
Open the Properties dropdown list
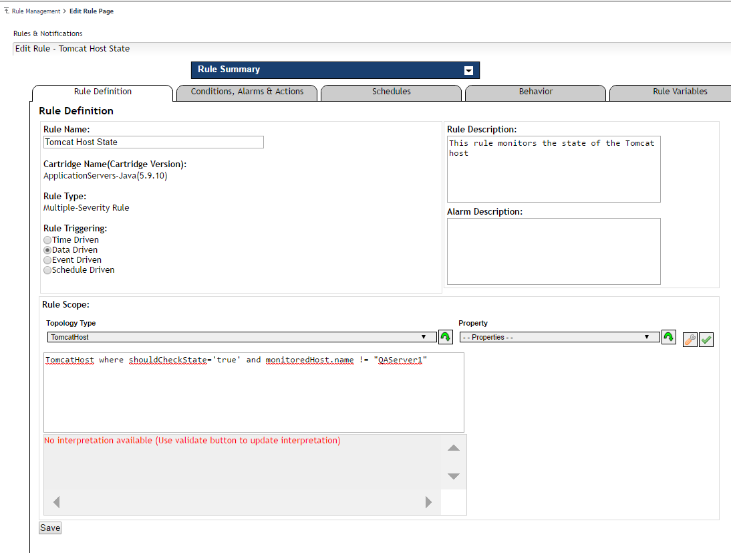(x=559, y=337)
